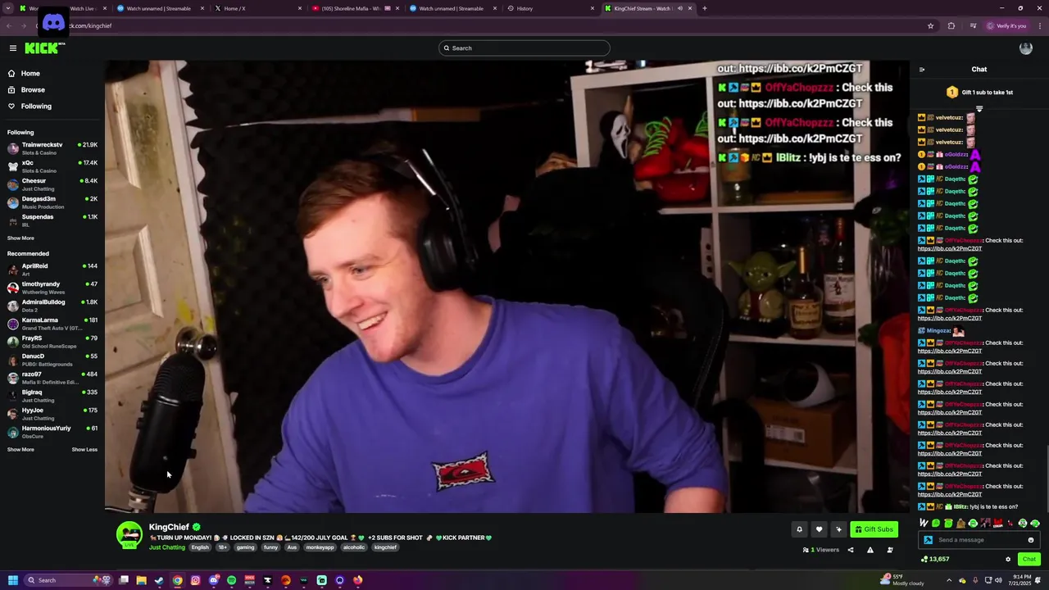Viewport: 1049px width, 590px height.
Task: Collapse the chat panel arrow icon
Action: (922, 70)
